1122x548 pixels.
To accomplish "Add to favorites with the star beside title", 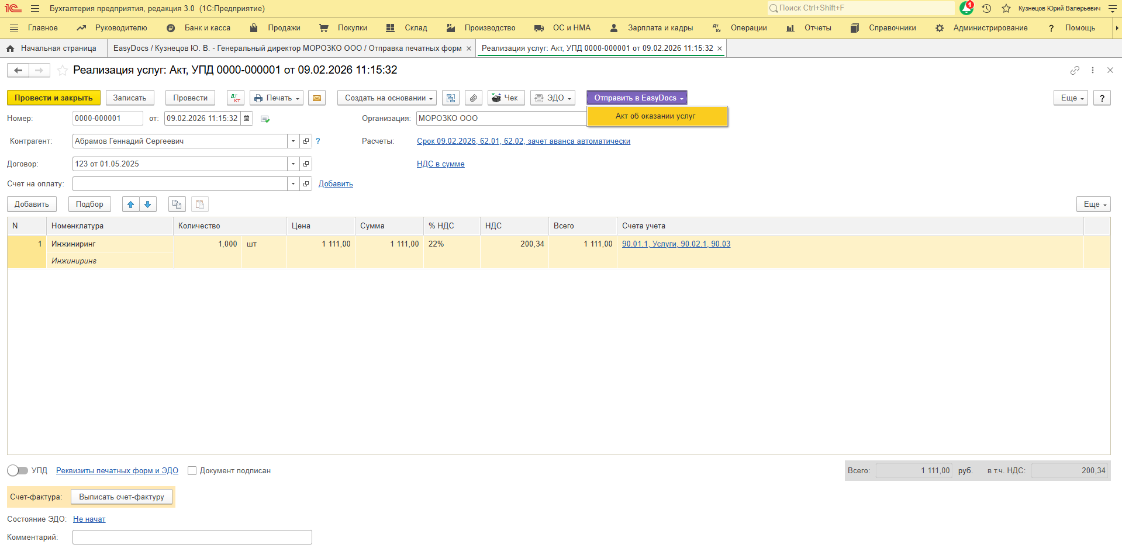I will coord(63,71).
